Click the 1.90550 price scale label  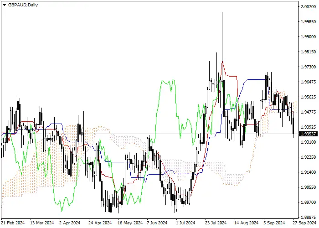click(x=308, y=187)
